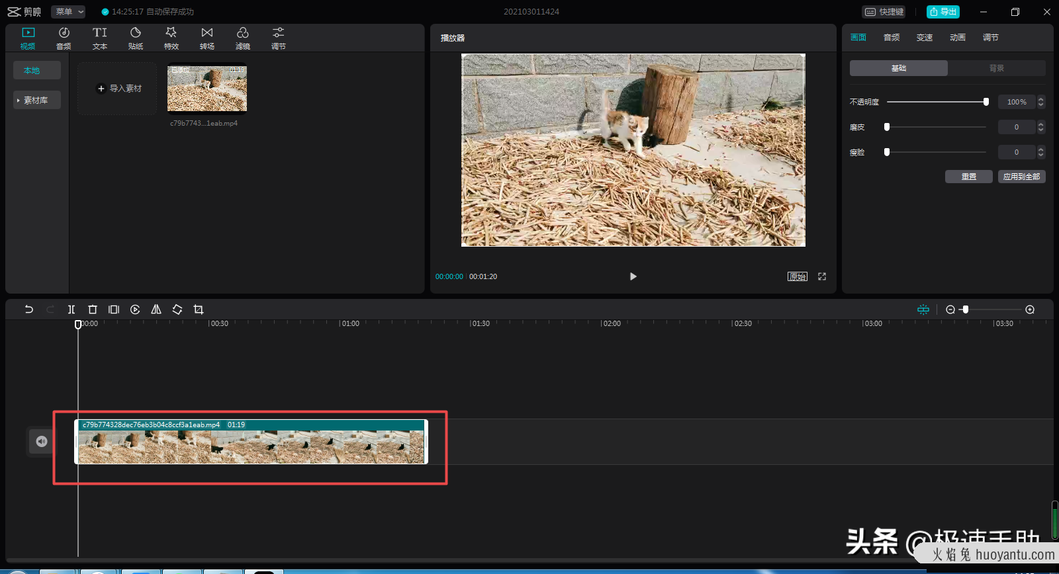Screen dimensions: 1059x574
Task: Open the 快捷键 shortcuts button
Action: point(884,12)
